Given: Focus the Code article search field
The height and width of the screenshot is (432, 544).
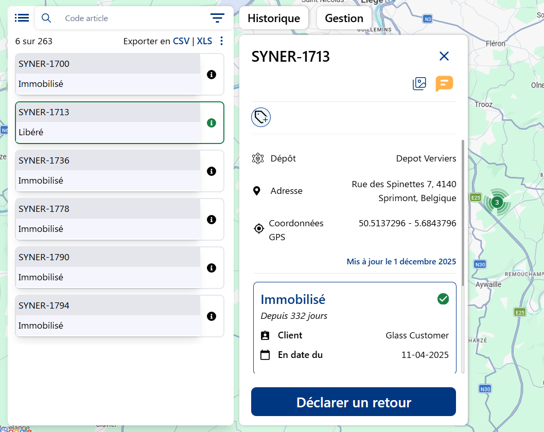Looking at the screenshot, I should click(129, 19).
